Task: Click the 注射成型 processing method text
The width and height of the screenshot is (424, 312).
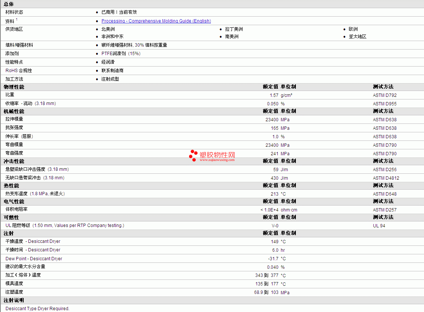Action: (x=110, y=79)
